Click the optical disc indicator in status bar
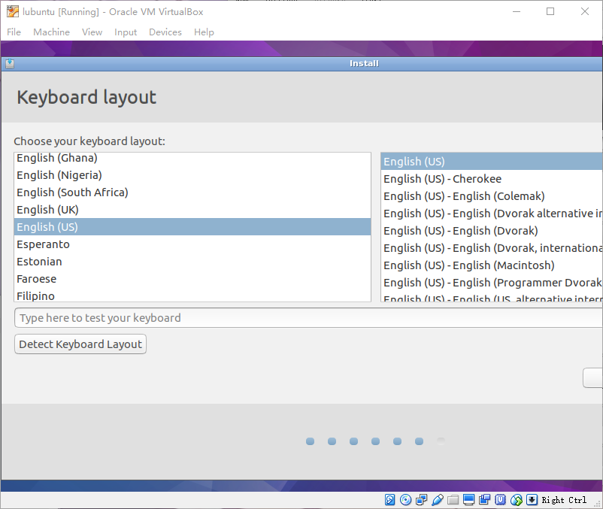 (x=406, y=500)
